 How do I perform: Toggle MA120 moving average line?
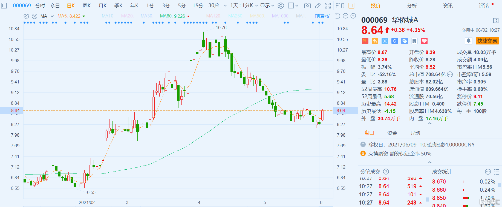(x=214, y=16)
